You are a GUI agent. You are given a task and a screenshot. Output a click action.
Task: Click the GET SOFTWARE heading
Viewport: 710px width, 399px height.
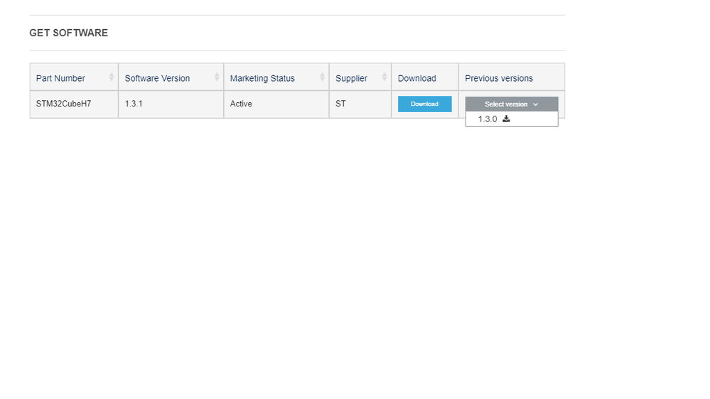[68, 33]
